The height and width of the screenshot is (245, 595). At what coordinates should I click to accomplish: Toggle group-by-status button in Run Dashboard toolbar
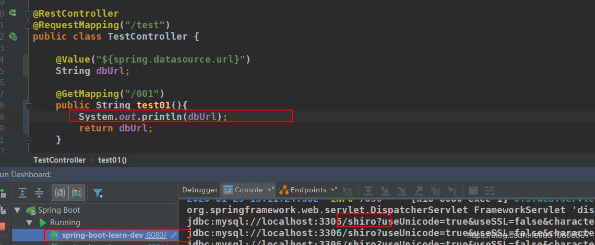click(77, 193)
